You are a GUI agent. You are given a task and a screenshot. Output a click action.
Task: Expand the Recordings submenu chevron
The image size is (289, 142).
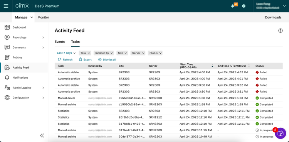(x=43, y=37)
